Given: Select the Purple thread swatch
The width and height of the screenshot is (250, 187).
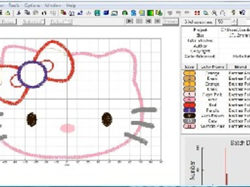Looking at the screenshot, I should 189,110.
